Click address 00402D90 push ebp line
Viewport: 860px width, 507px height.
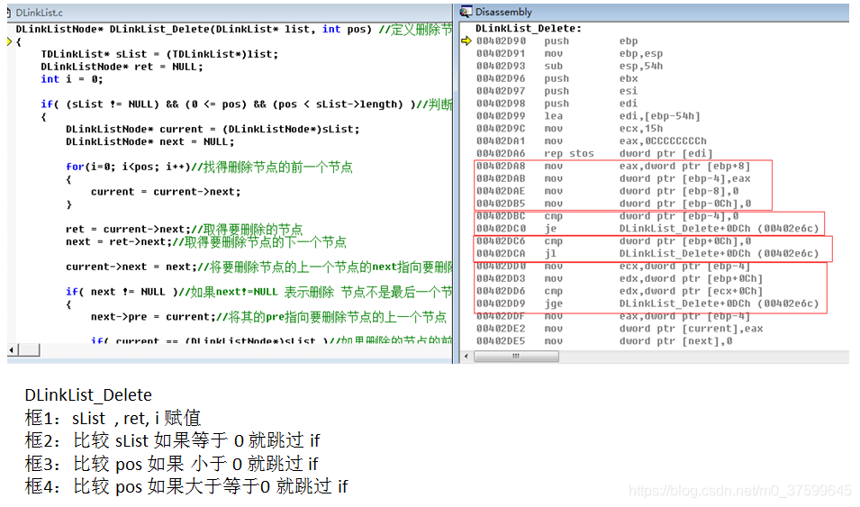pyautogui.click(x=557, y=41)
